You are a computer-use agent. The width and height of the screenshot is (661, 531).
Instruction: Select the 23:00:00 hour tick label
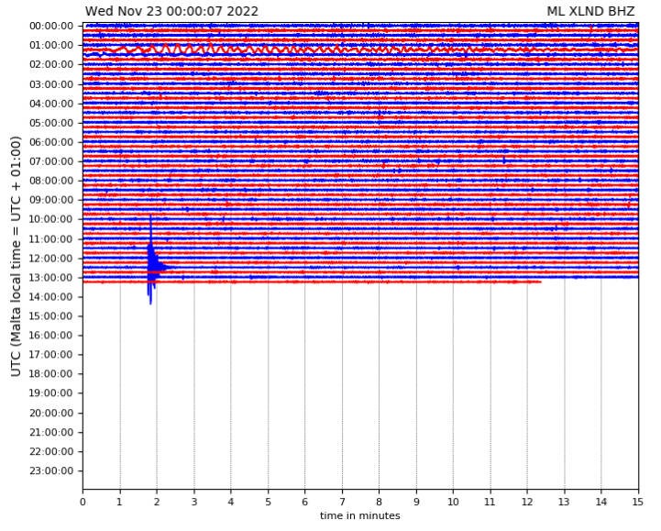pos(51,470)
